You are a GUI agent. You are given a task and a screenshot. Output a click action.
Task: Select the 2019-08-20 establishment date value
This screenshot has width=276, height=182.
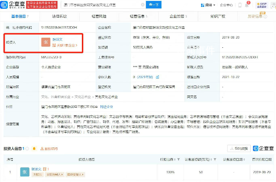pyautogui.click(x=230, y=37)
